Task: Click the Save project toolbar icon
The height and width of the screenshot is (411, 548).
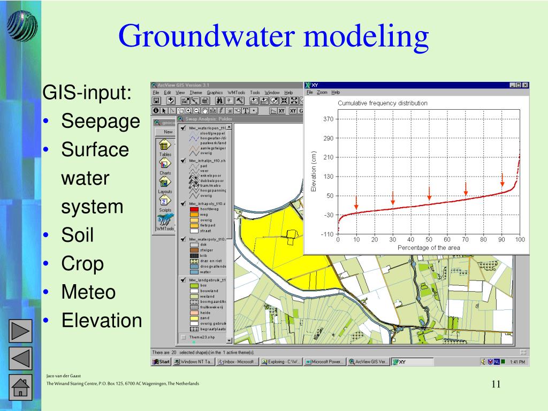Action: [156, 101]
